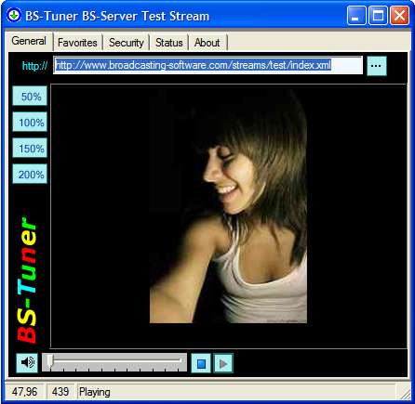Click the colorful BS-Tuner logo
Screen dimensions: 415x404
27,280
